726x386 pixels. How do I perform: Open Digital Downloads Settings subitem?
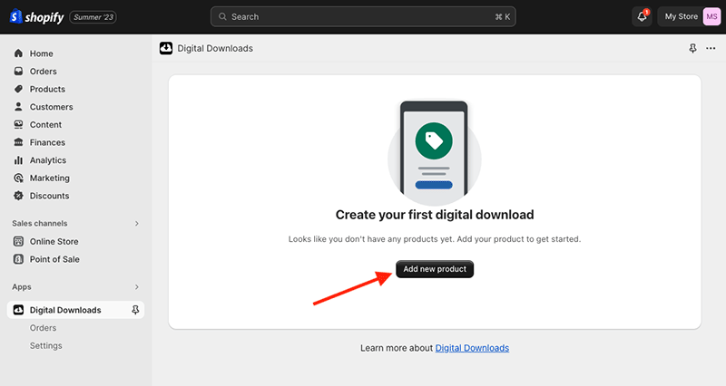[46, 346]
